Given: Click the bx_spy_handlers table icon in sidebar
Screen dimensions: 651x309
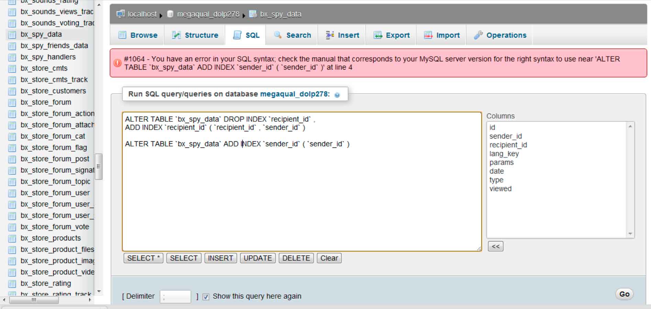Looking at the screenshot, I should click(x=12, y=57).
